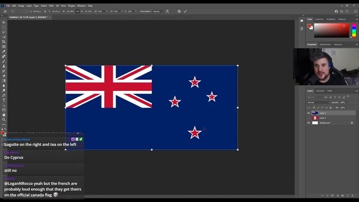Cancel the transform with the circle-slash icon

pyautogui.click(x=179, y=11)
